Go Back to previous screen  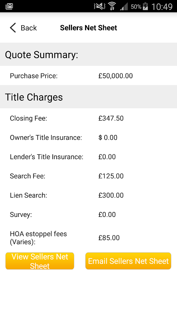[23, 28]
